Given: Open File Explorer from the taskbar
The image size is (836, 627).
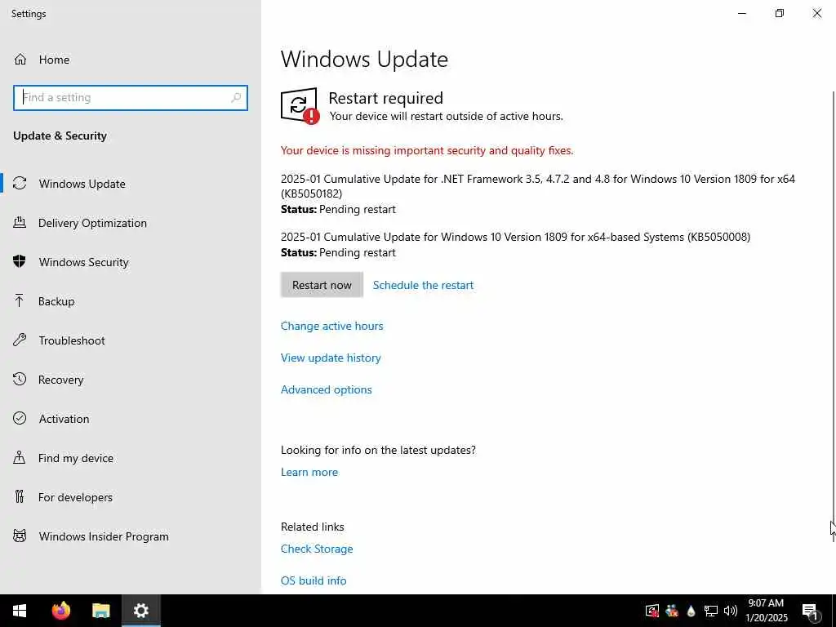Looking at the screenshot, I should pyautogui.click(x=100, y=611).
